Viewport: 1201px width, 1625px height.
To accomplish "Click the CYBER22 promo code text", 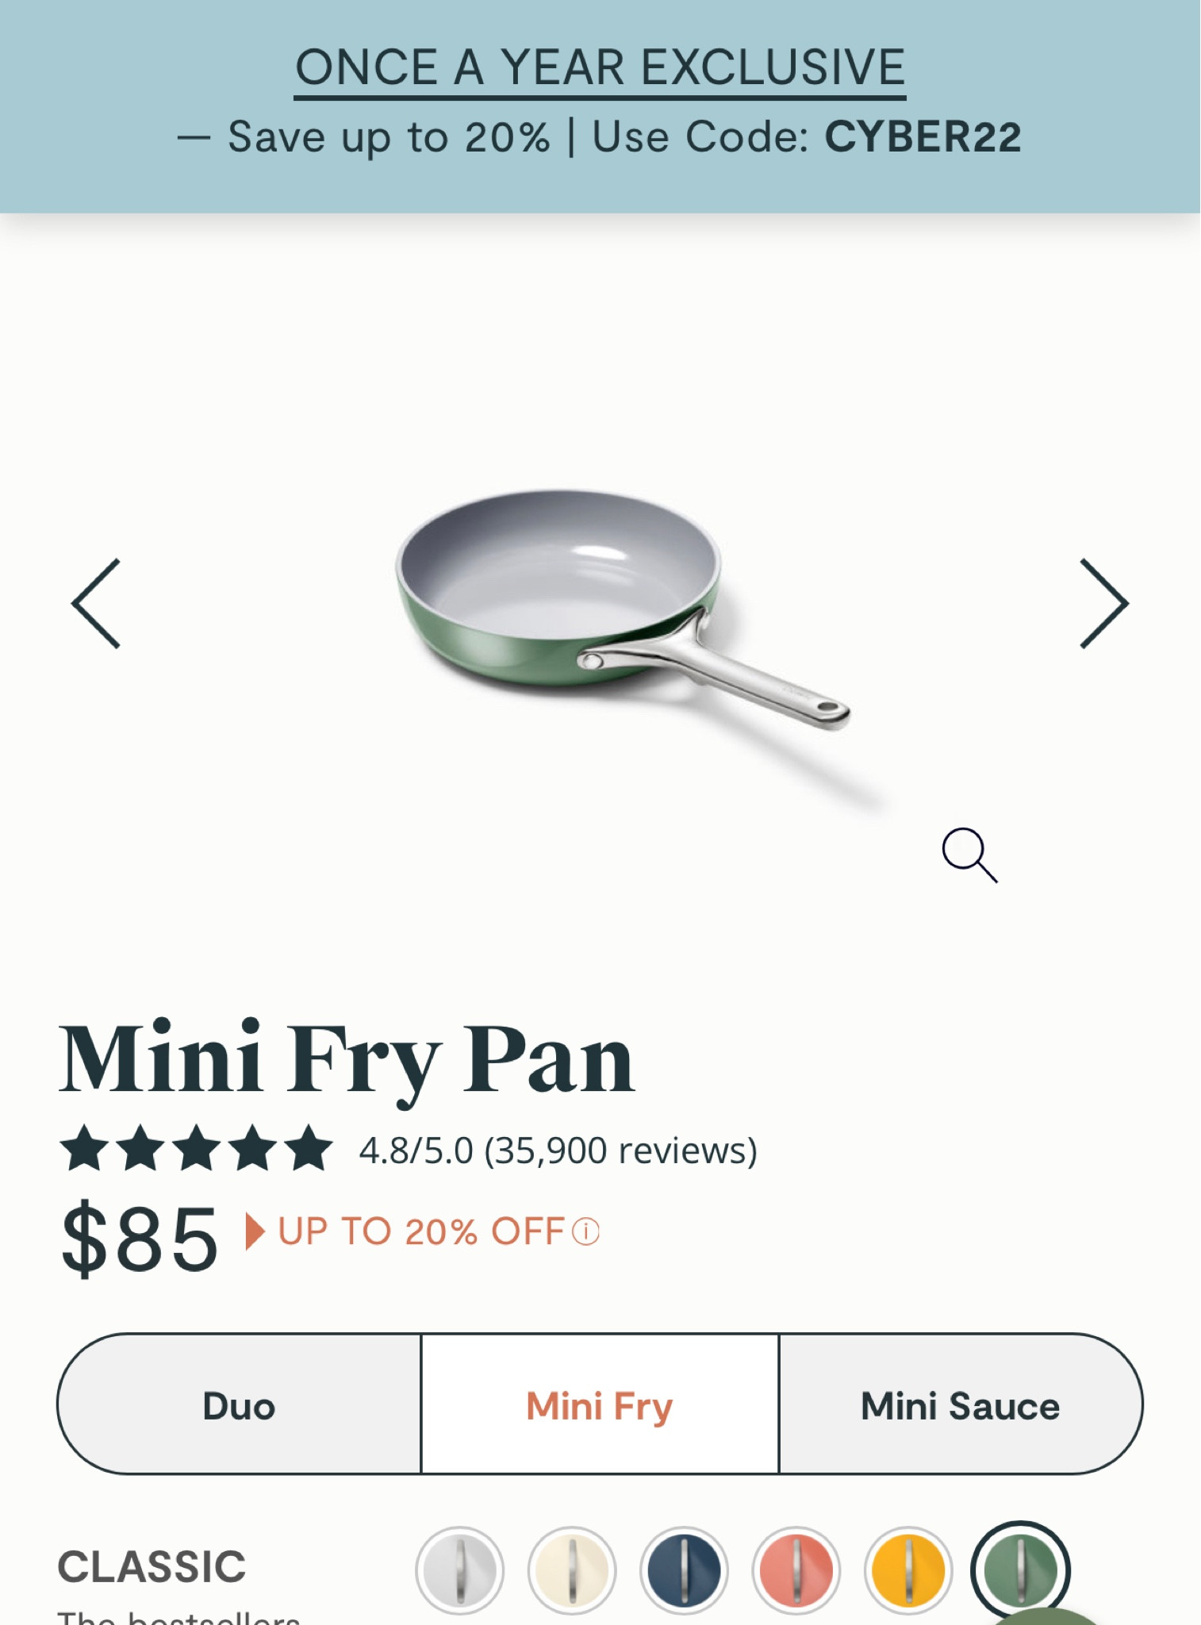I will point(923,137).
